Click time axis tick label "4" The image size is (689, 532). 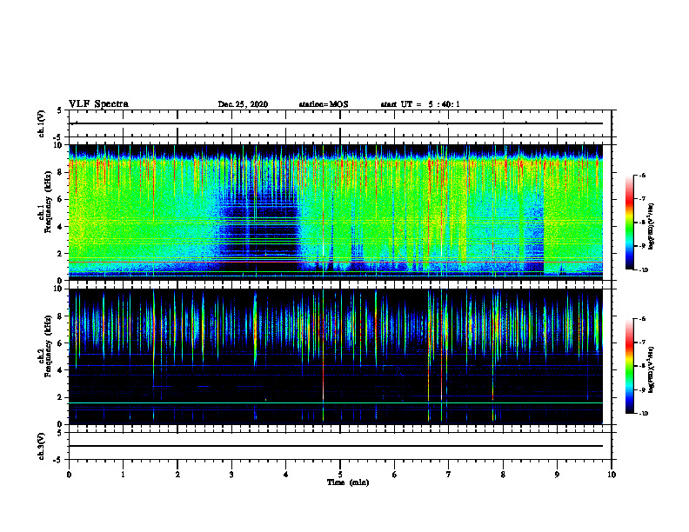286,475
